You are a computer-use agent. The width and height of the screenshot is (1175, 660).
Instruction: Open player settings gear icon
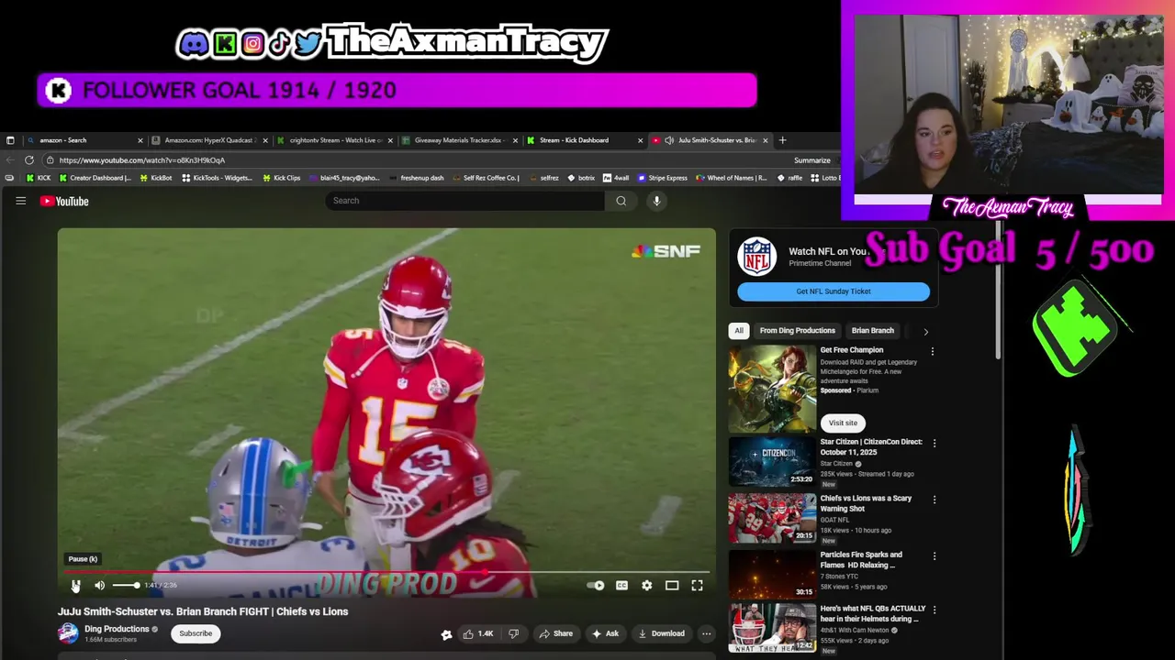tap(647, 585)
